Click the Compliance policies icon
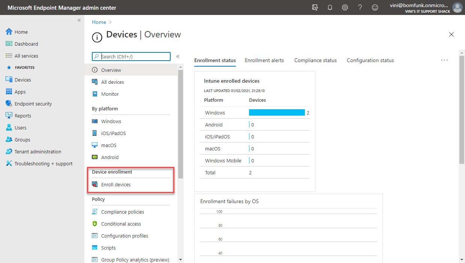This screenshot has width=465, height=263. [95, 212]
